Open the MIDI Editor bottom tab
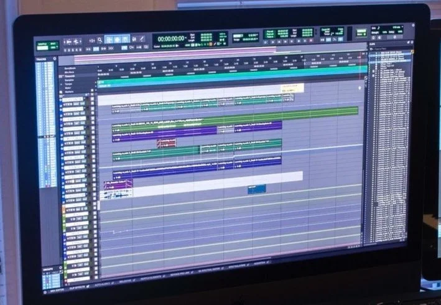 pos(57,290)
